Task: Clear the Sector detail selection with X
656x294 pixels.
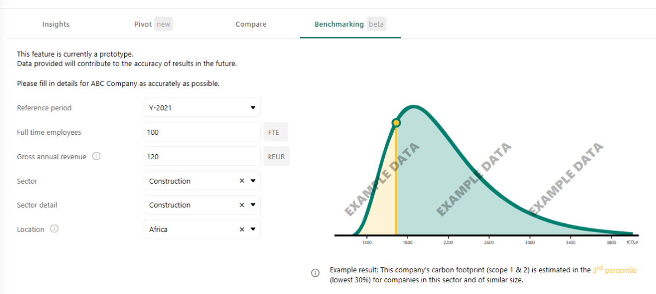Action: tap(242, 205)
